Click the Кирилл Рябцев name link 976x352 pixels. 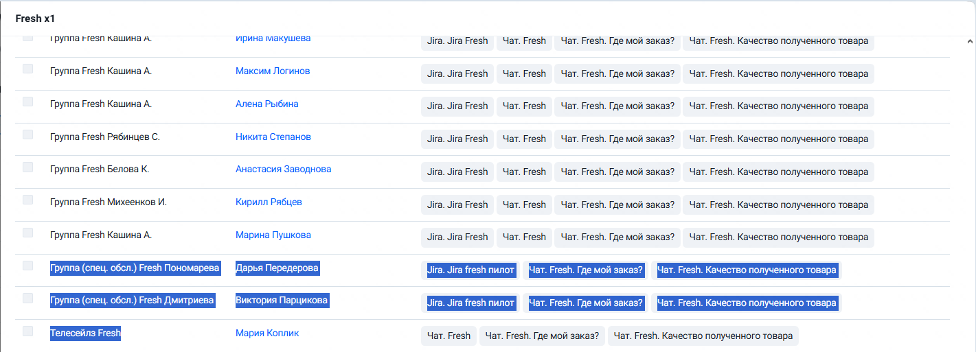click(x=269, y=202)
